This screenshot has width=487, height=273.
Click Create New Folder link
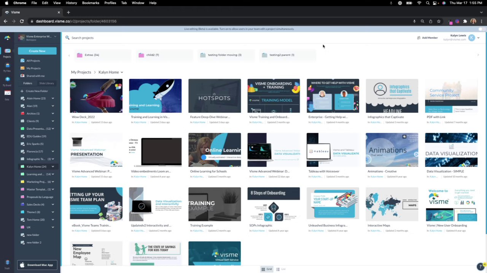37,91
